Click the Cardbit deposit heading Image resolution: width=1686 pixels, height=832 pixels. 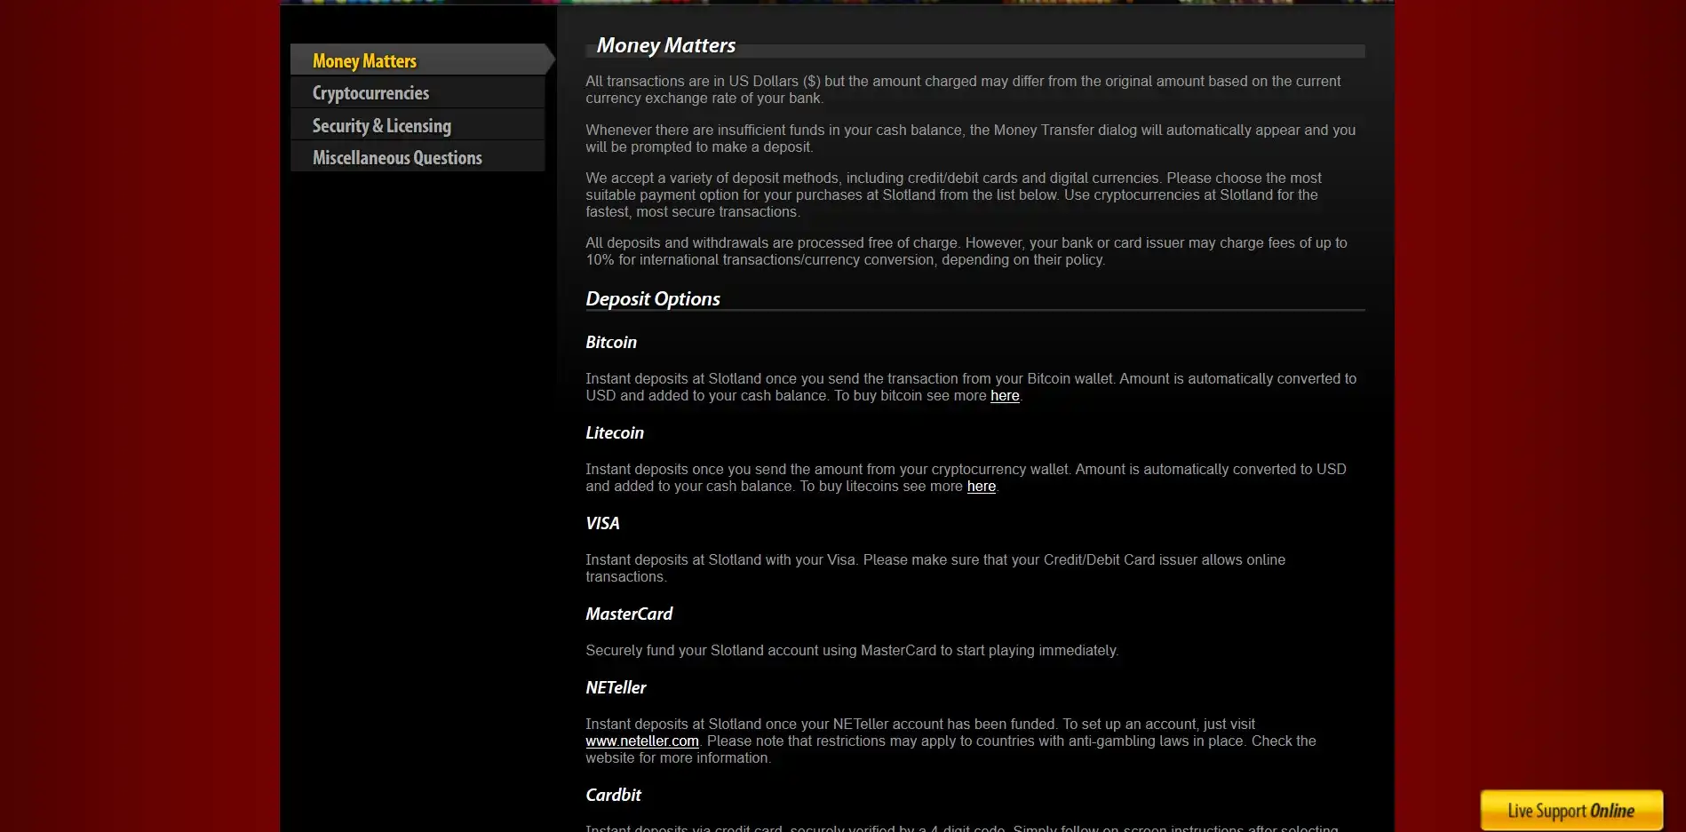click(x=613, y=796)
